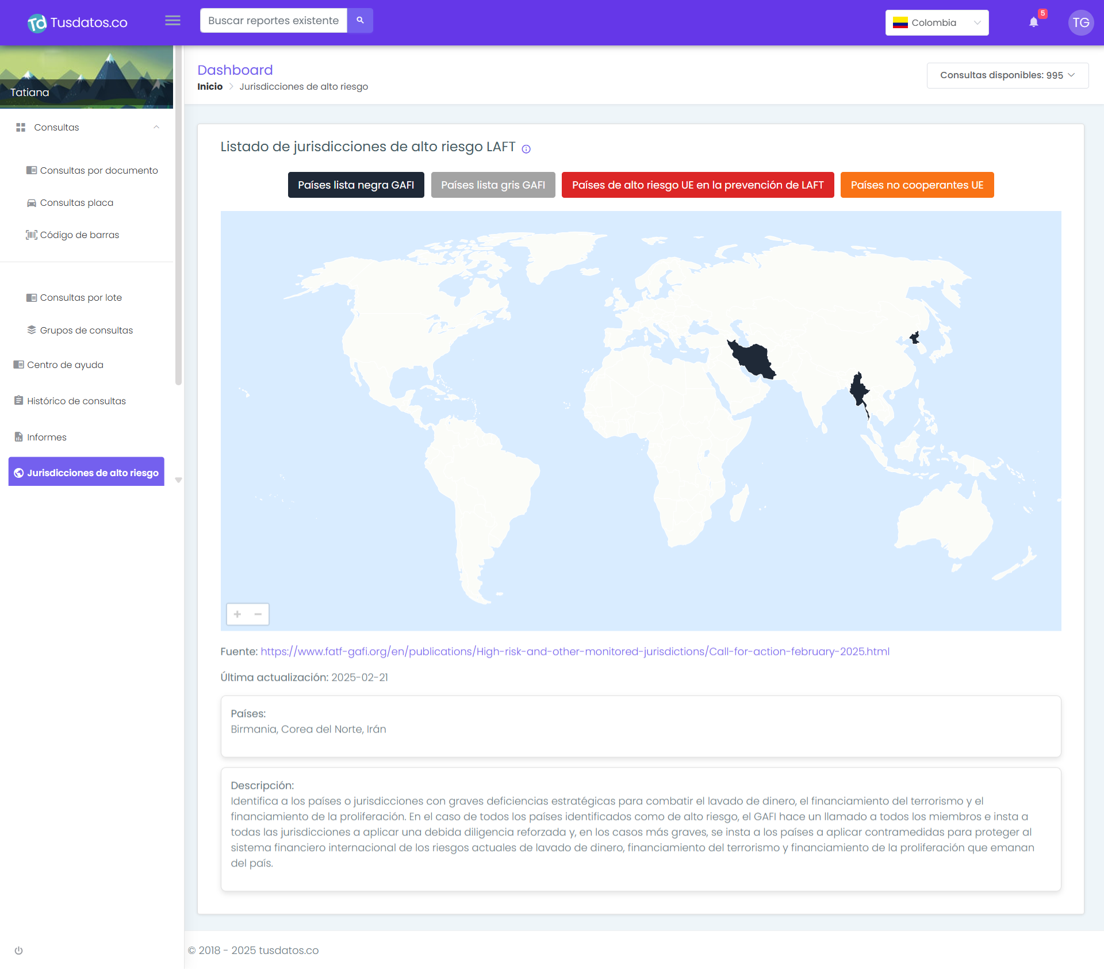This screenshot has height=970, width=1104.
Task: Select Países lista gris GAFI
Action: (493, 185)
